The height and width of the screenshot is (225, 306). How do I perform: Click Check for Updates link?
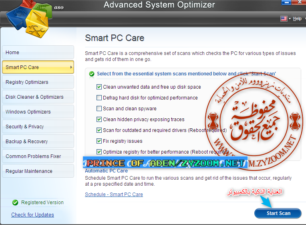32,215
